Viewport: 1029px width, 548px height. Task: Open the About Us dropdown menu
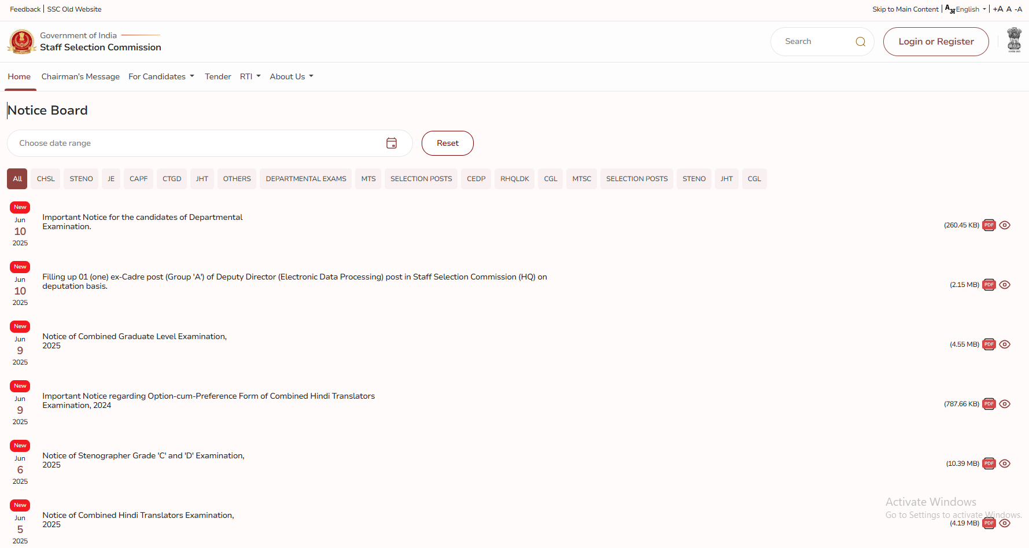[x=292, y=76]
